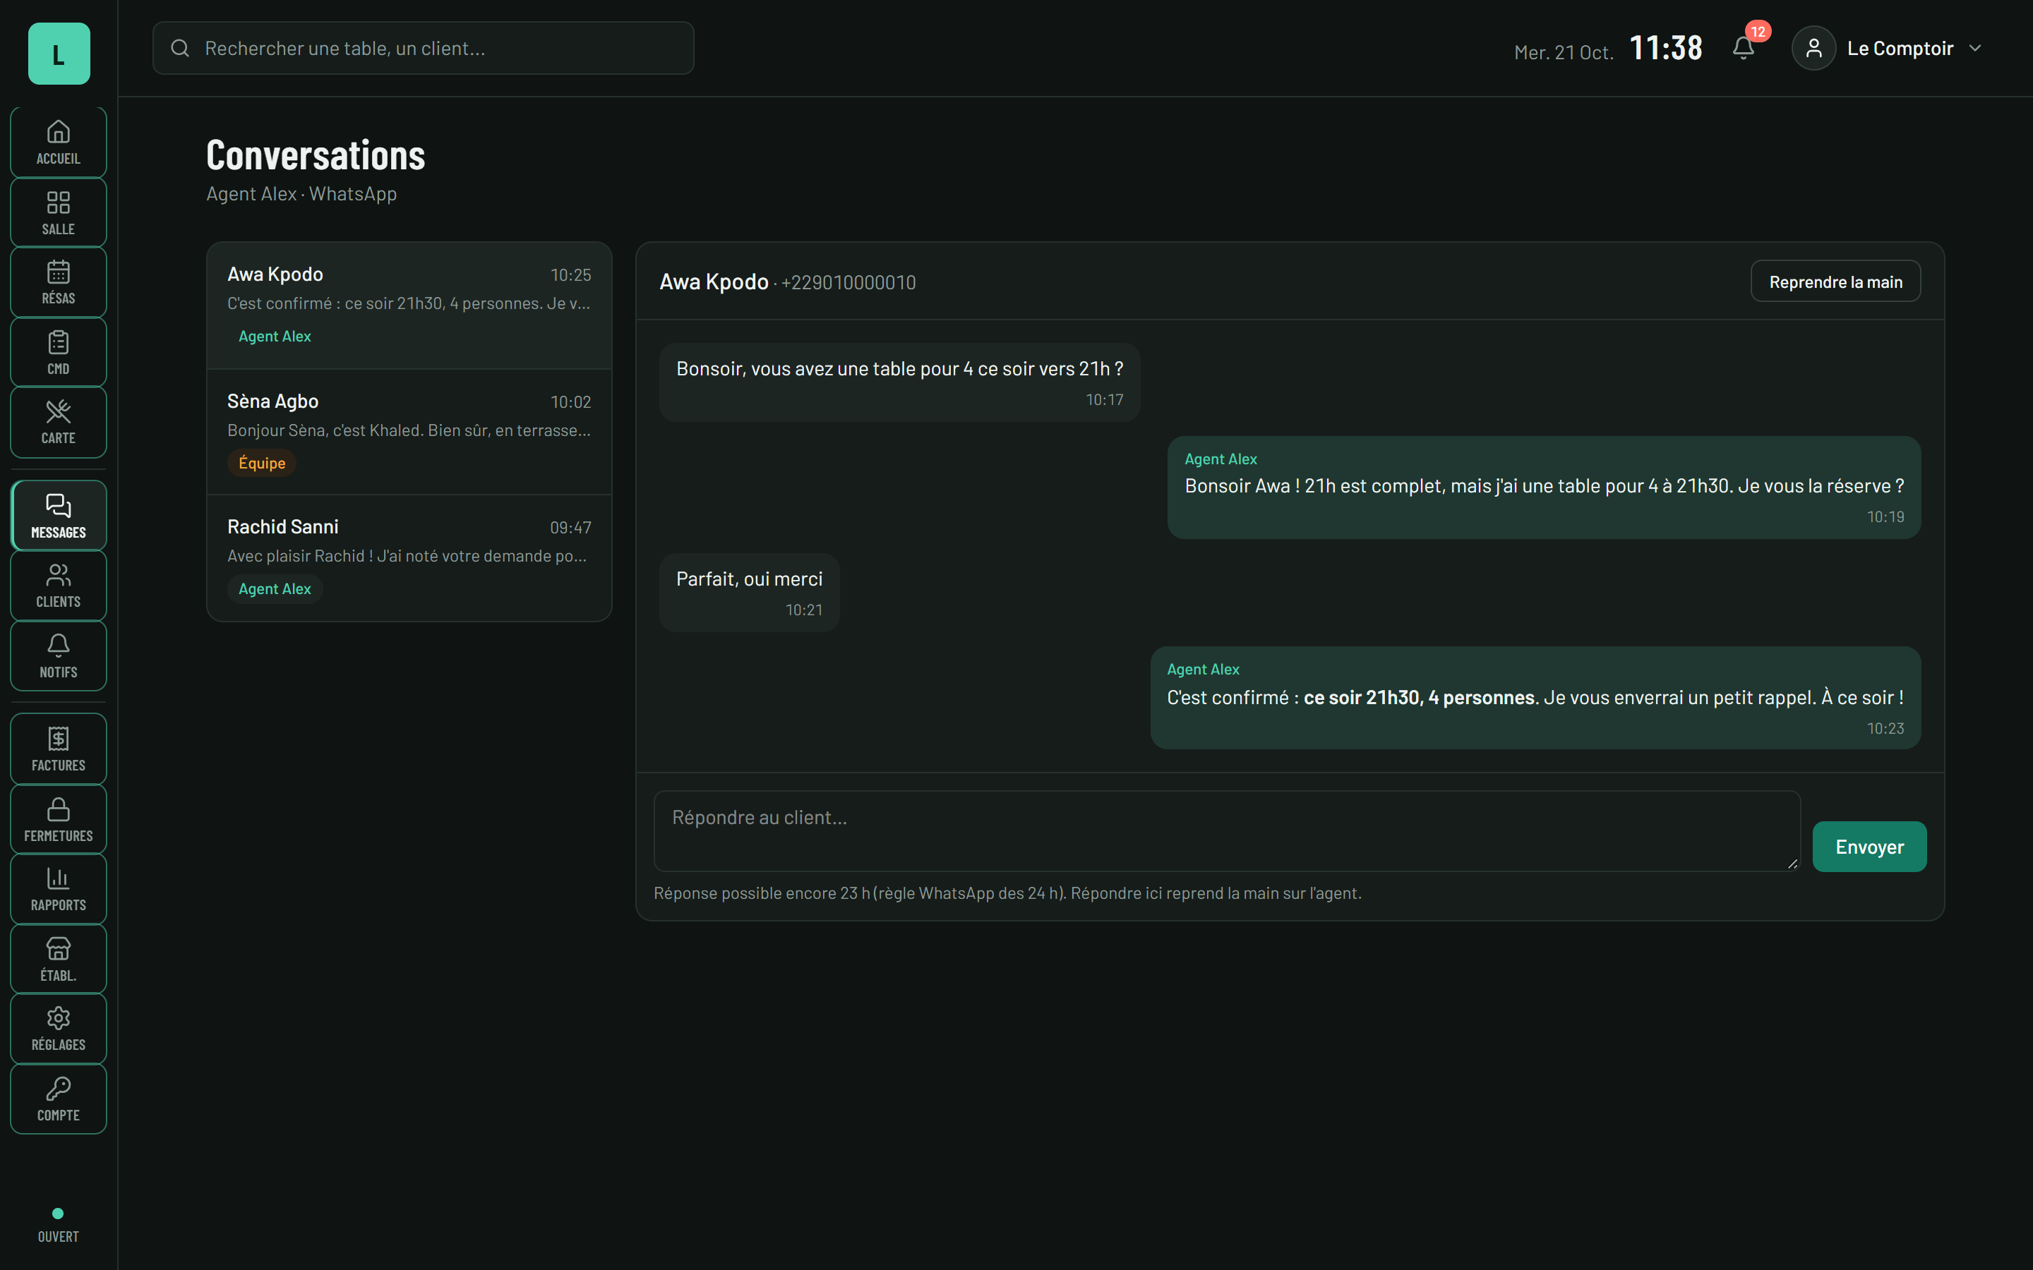Click the Ouvert status indicator
This screenshot has width=2033, height=1270.
coord(58,1226)
